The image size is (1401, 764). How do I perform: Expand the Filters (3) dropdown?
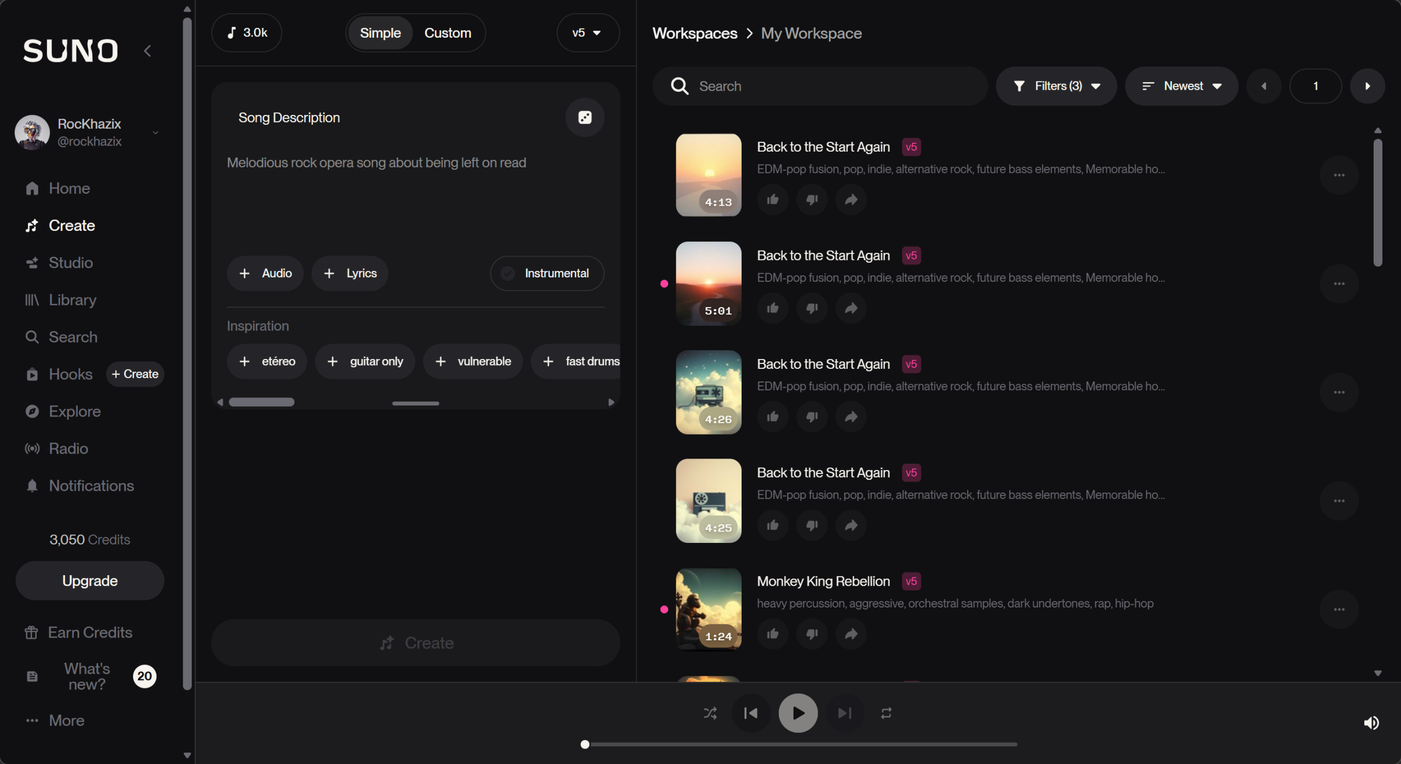coord(1056,86)
